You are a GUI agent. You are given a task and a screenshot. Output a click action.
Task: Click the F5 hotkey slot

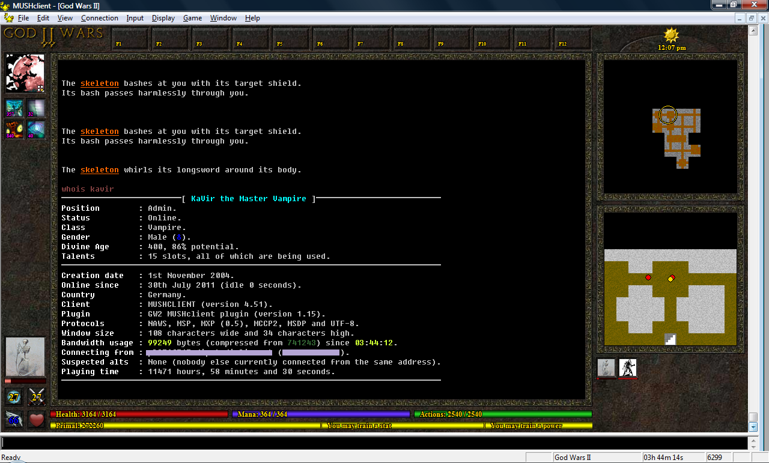[291, 39]
